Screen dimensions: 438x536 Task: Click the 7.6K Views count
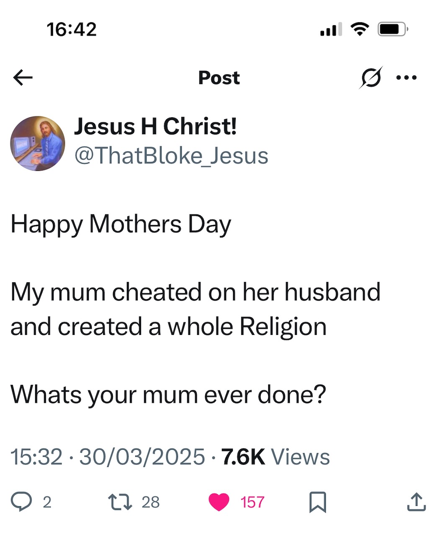276,456
